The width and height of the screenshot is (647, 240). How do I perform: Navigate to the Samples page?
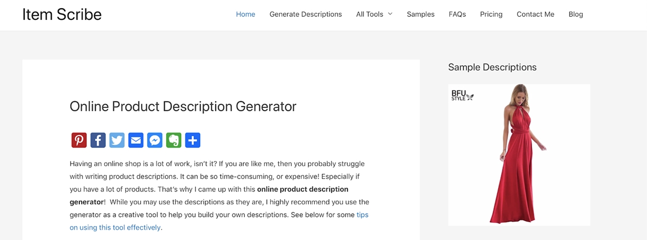pyautogui.click(x=421, y=14)
